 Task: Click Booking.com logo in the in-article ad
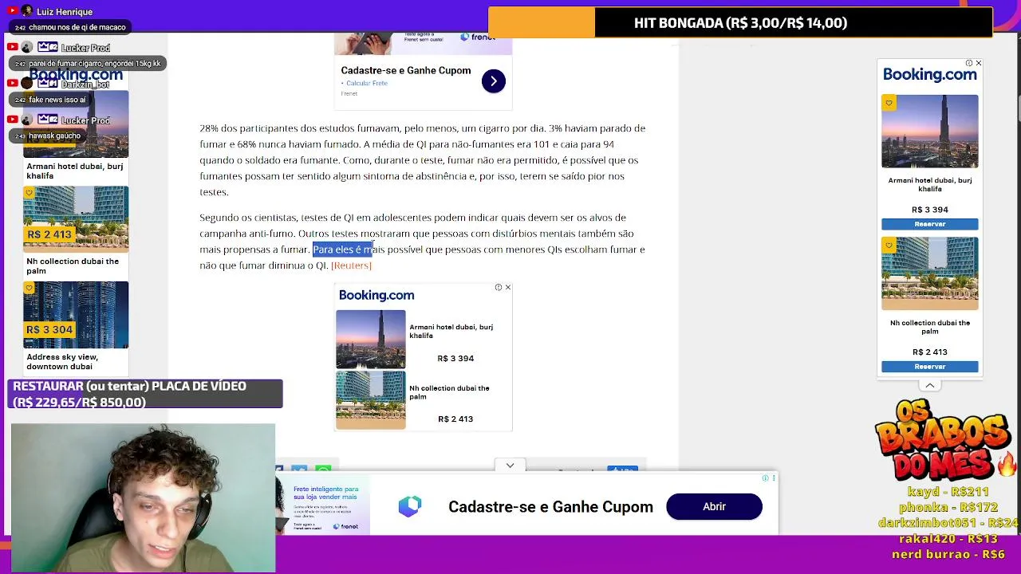[376, 296]
